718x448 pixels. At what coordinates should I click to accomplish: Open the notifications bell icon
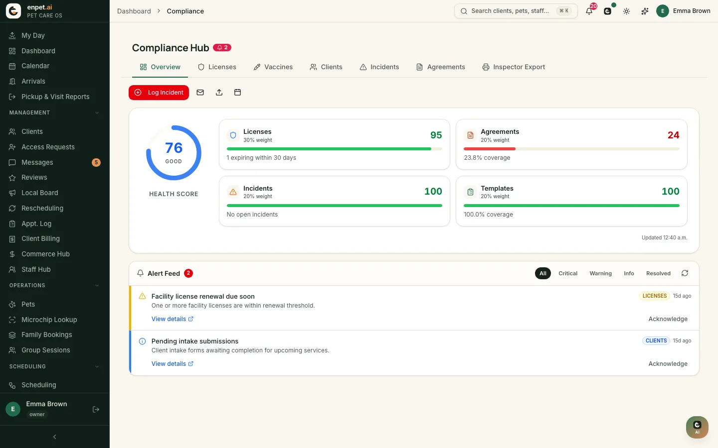coord(589,11)
